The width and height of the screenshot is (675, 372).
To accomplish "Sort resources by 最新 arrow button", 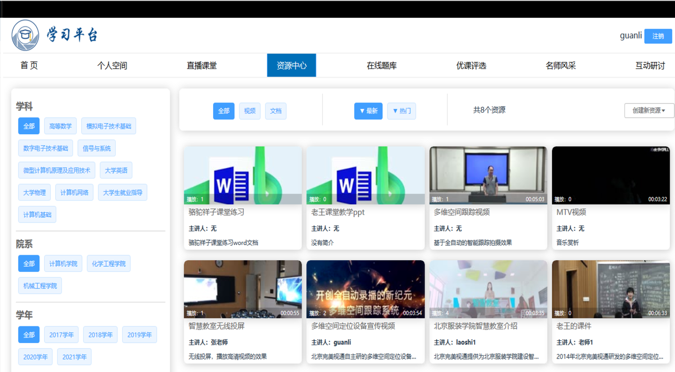I will coord(368,111).
